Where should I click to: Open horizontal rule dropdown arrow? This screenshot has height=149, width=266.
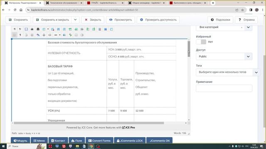click(x=60, y=35)
